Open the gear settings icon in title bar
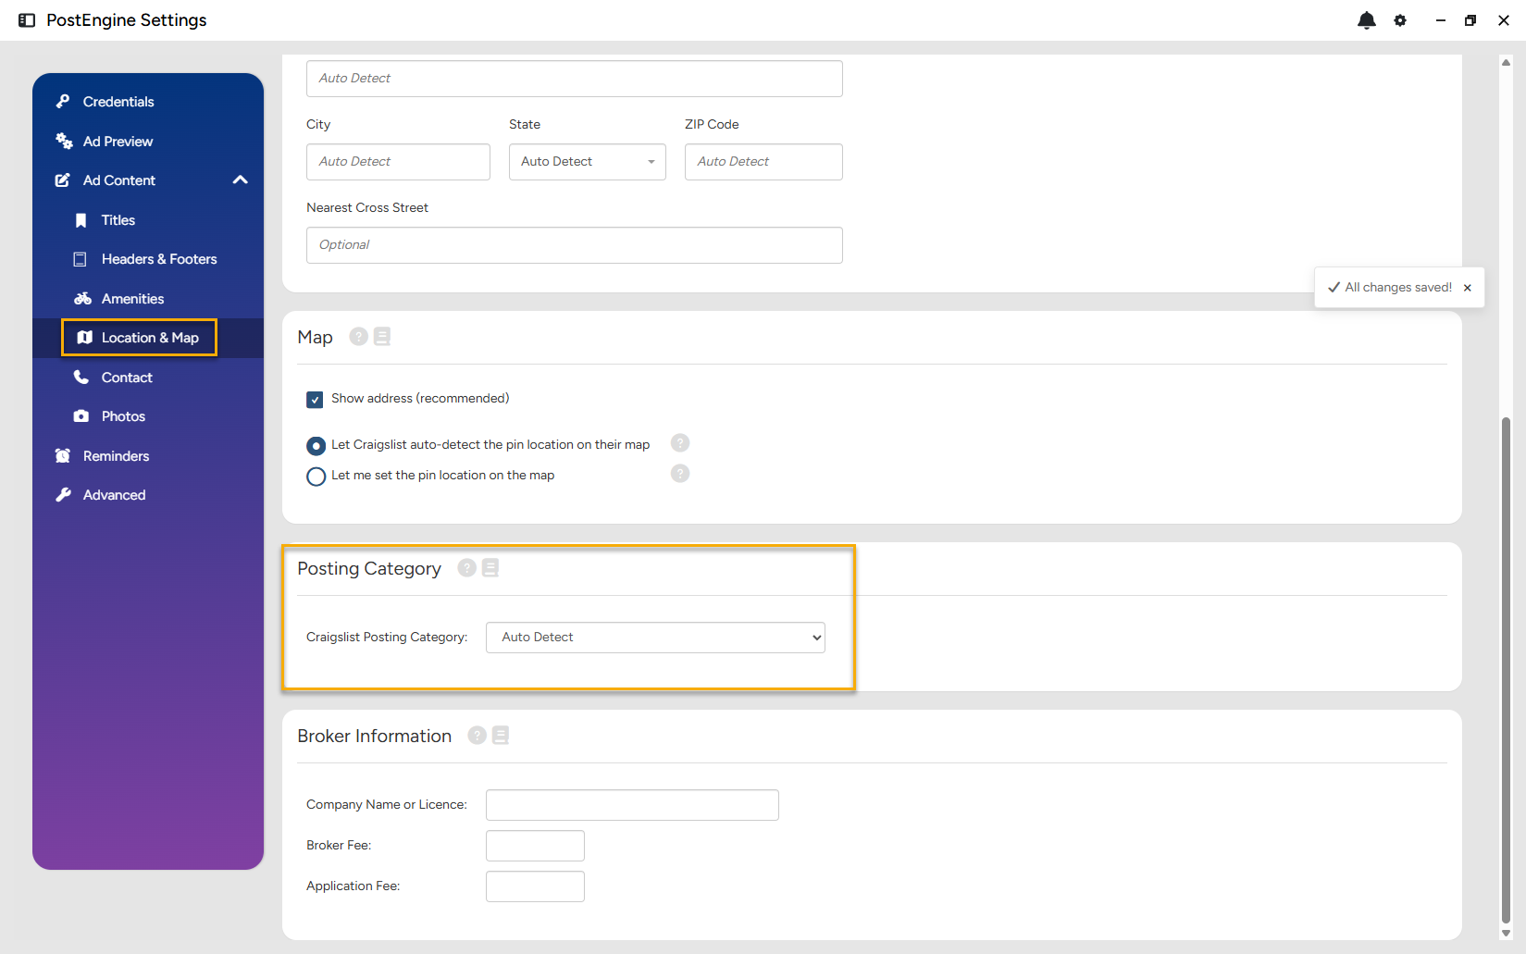The image size is (1526, 954). [x=1400, y=20]
